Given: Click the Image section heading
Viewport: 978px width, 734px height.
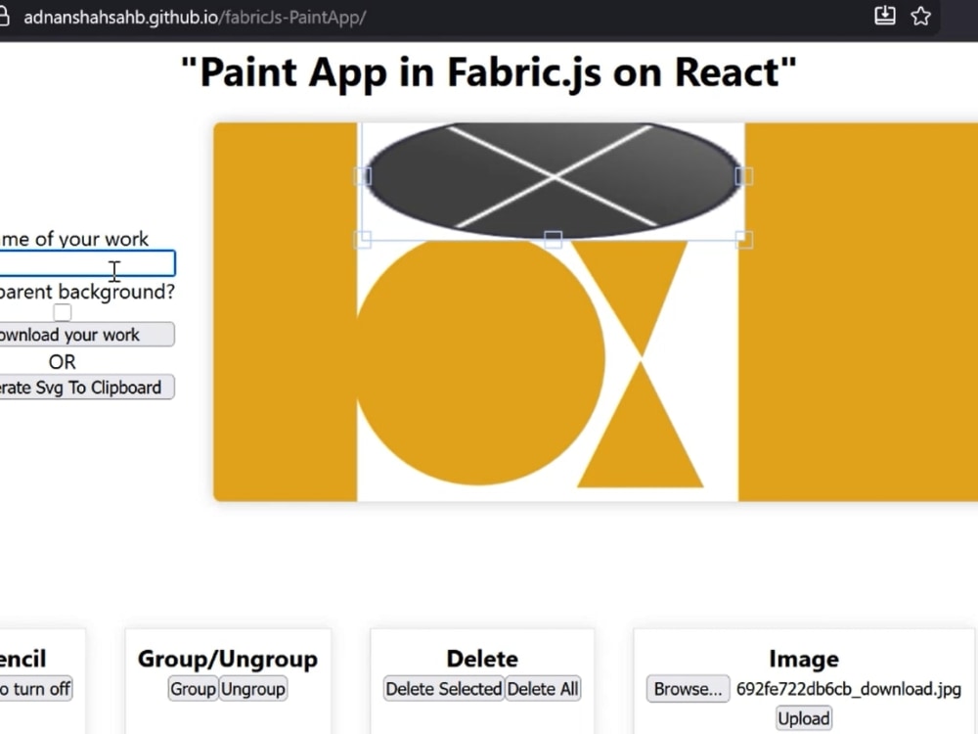Looking at the screenshot, I should pos(803,659).
